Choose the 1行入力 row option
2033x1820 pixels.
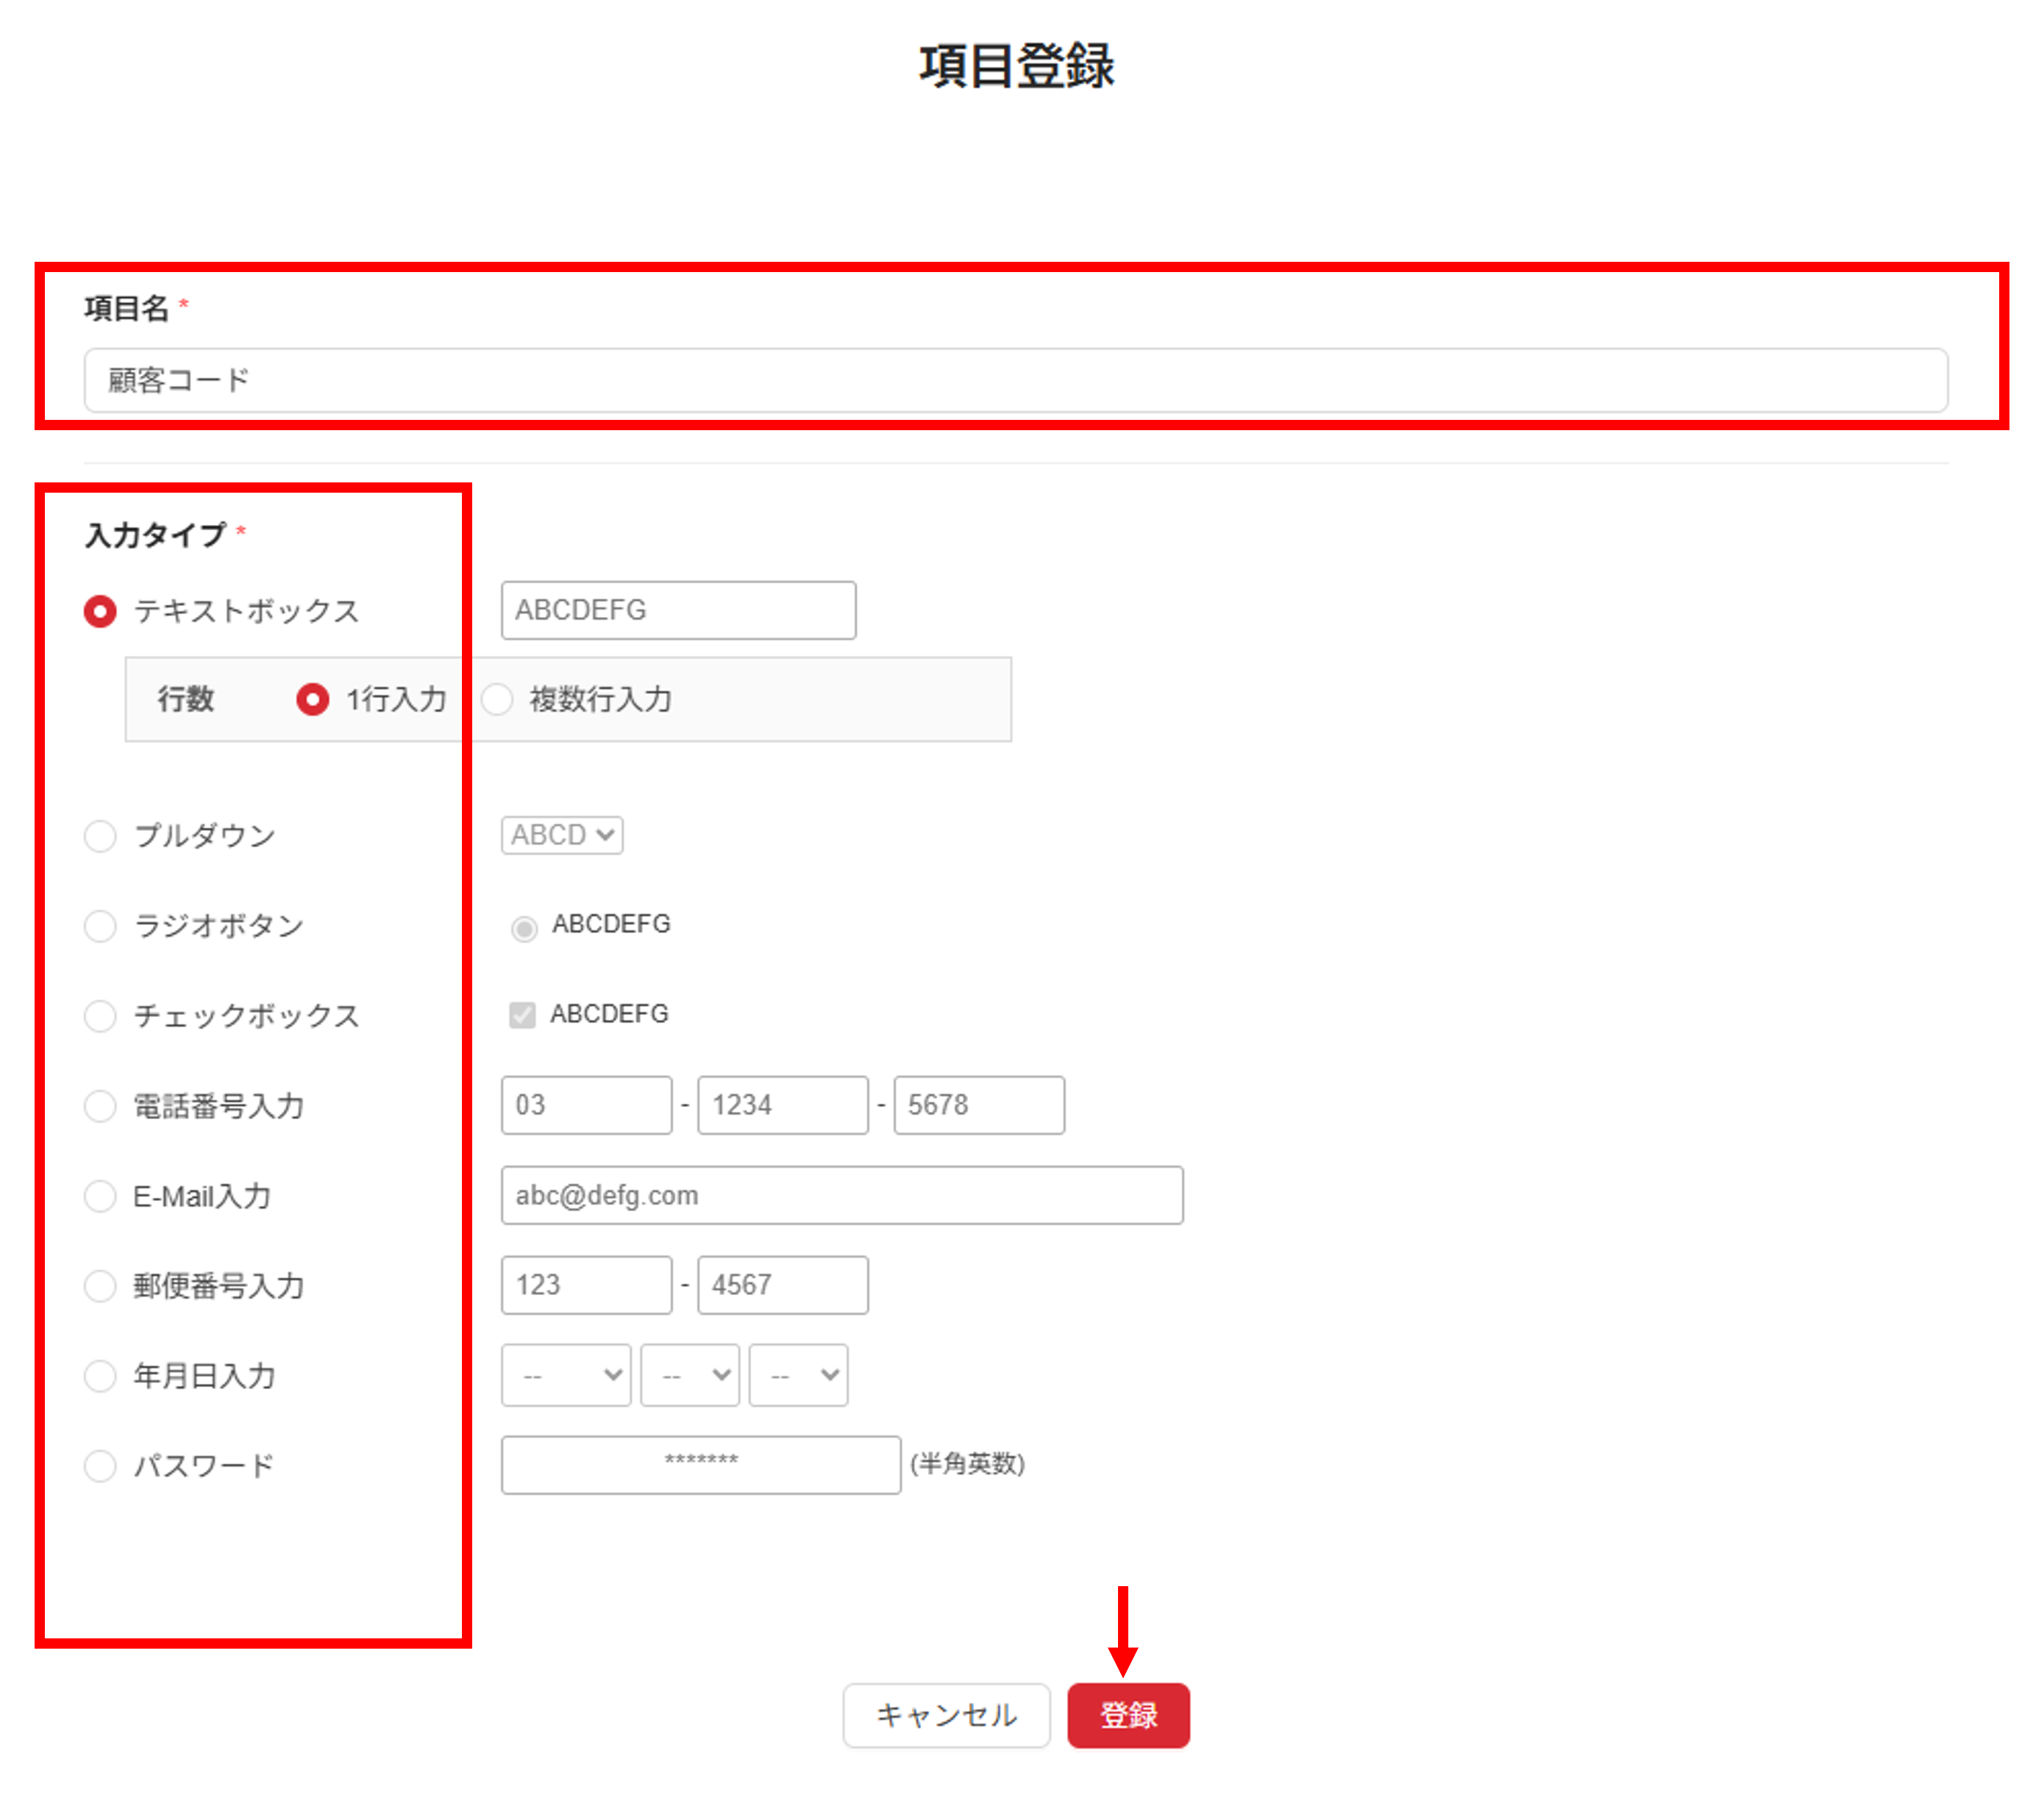313,699
